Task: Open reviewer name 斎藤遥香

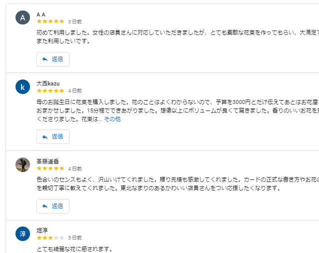Action: tap(47, 161)
